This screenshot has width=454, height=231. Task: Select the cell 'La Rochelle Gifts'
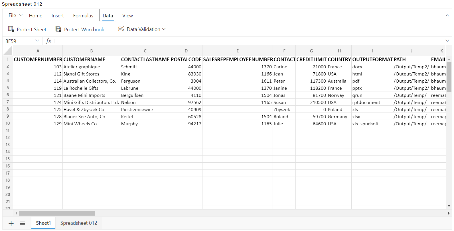91,88
